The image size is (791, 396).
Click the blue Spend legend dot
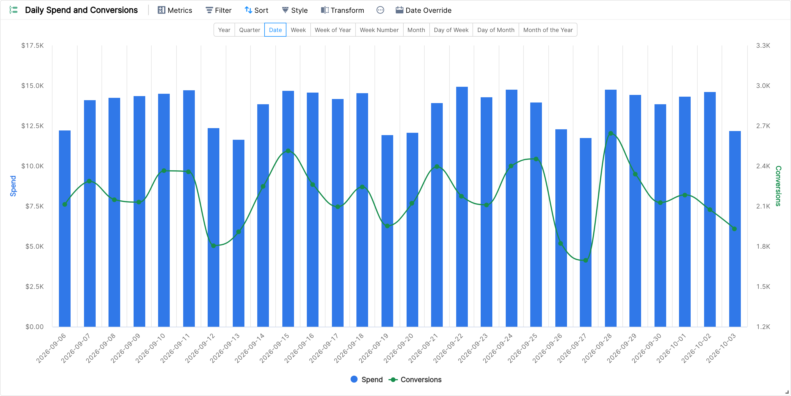354,379
